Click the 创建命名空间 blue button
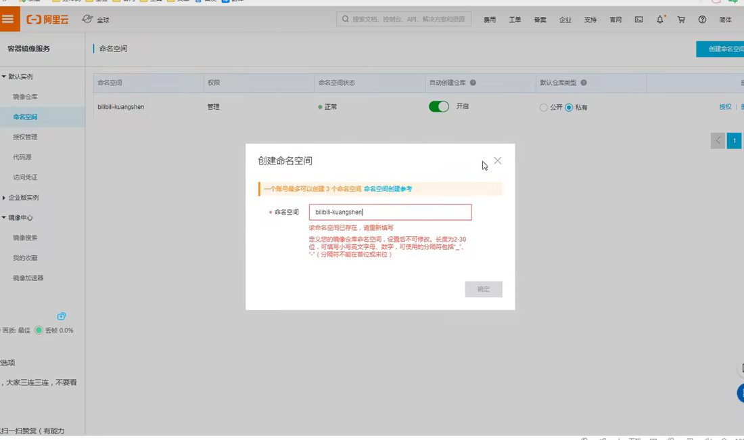Screen dimensions: 744x440 720,49
